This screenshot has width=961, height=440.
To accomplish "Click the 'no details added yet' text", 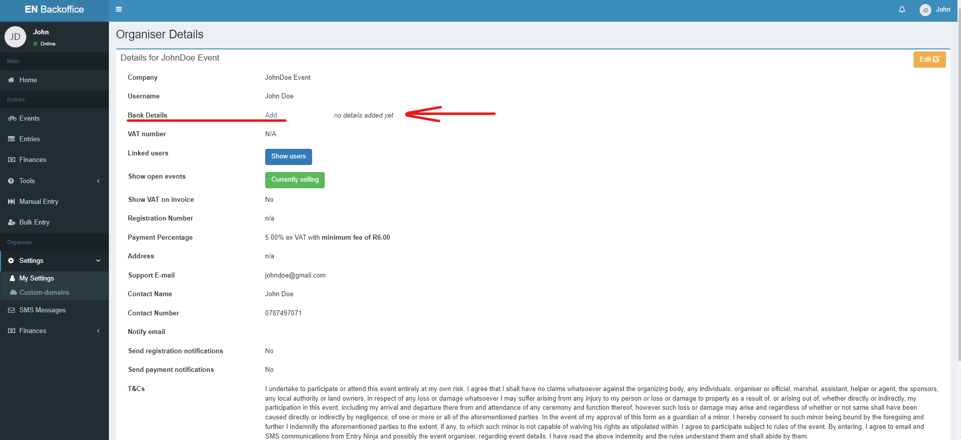I will point(364,116).
